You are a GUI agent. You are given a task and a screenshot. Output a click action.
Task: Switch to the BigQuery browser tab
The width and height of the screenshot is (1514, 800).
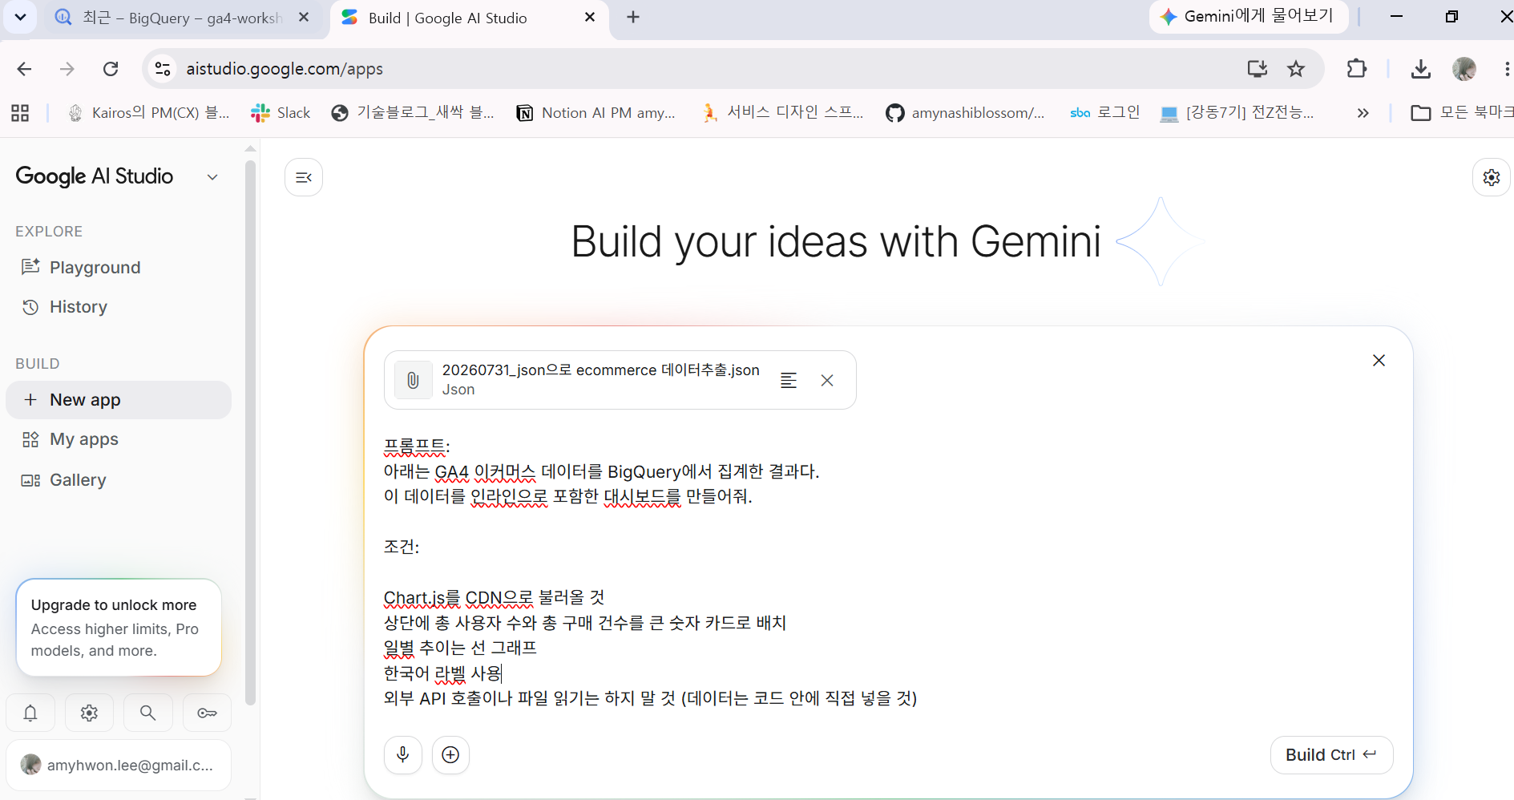(x=184, y=18)
